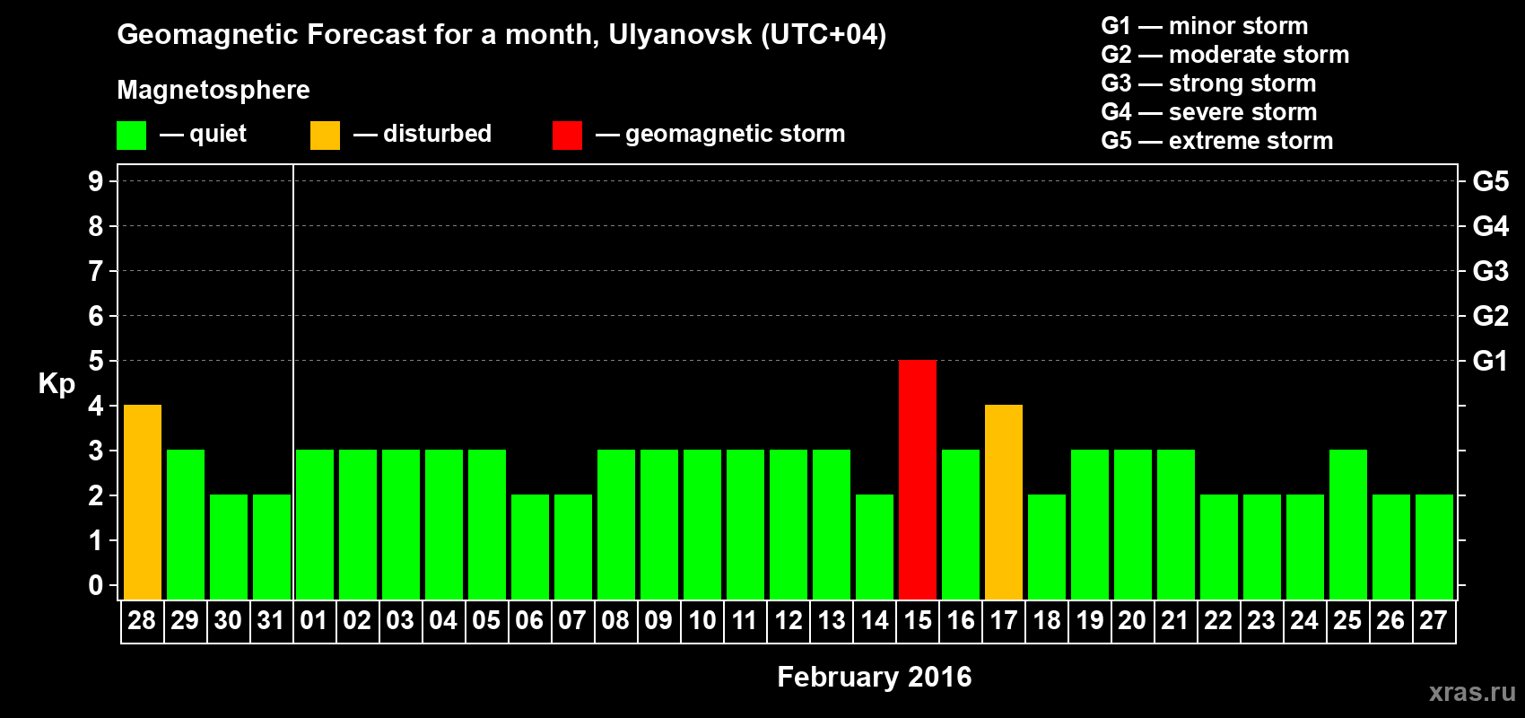This screenshot has height=718, width=1525.
Task: Click the 'February 2016' month label
Action: click(x=875, y=677)
